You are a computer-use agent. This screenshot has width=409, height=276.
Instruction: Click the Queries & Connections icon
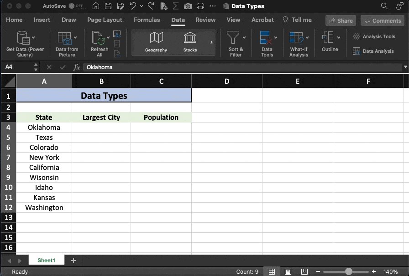click(117, 34)
